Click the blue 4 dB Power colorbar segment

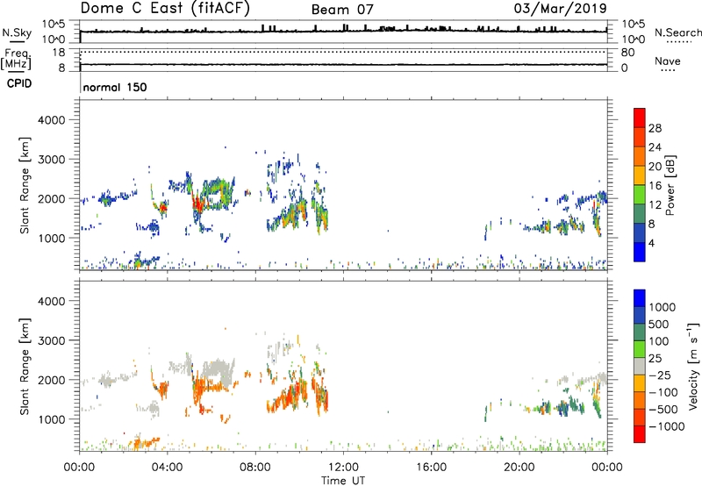tap(640, 252)
